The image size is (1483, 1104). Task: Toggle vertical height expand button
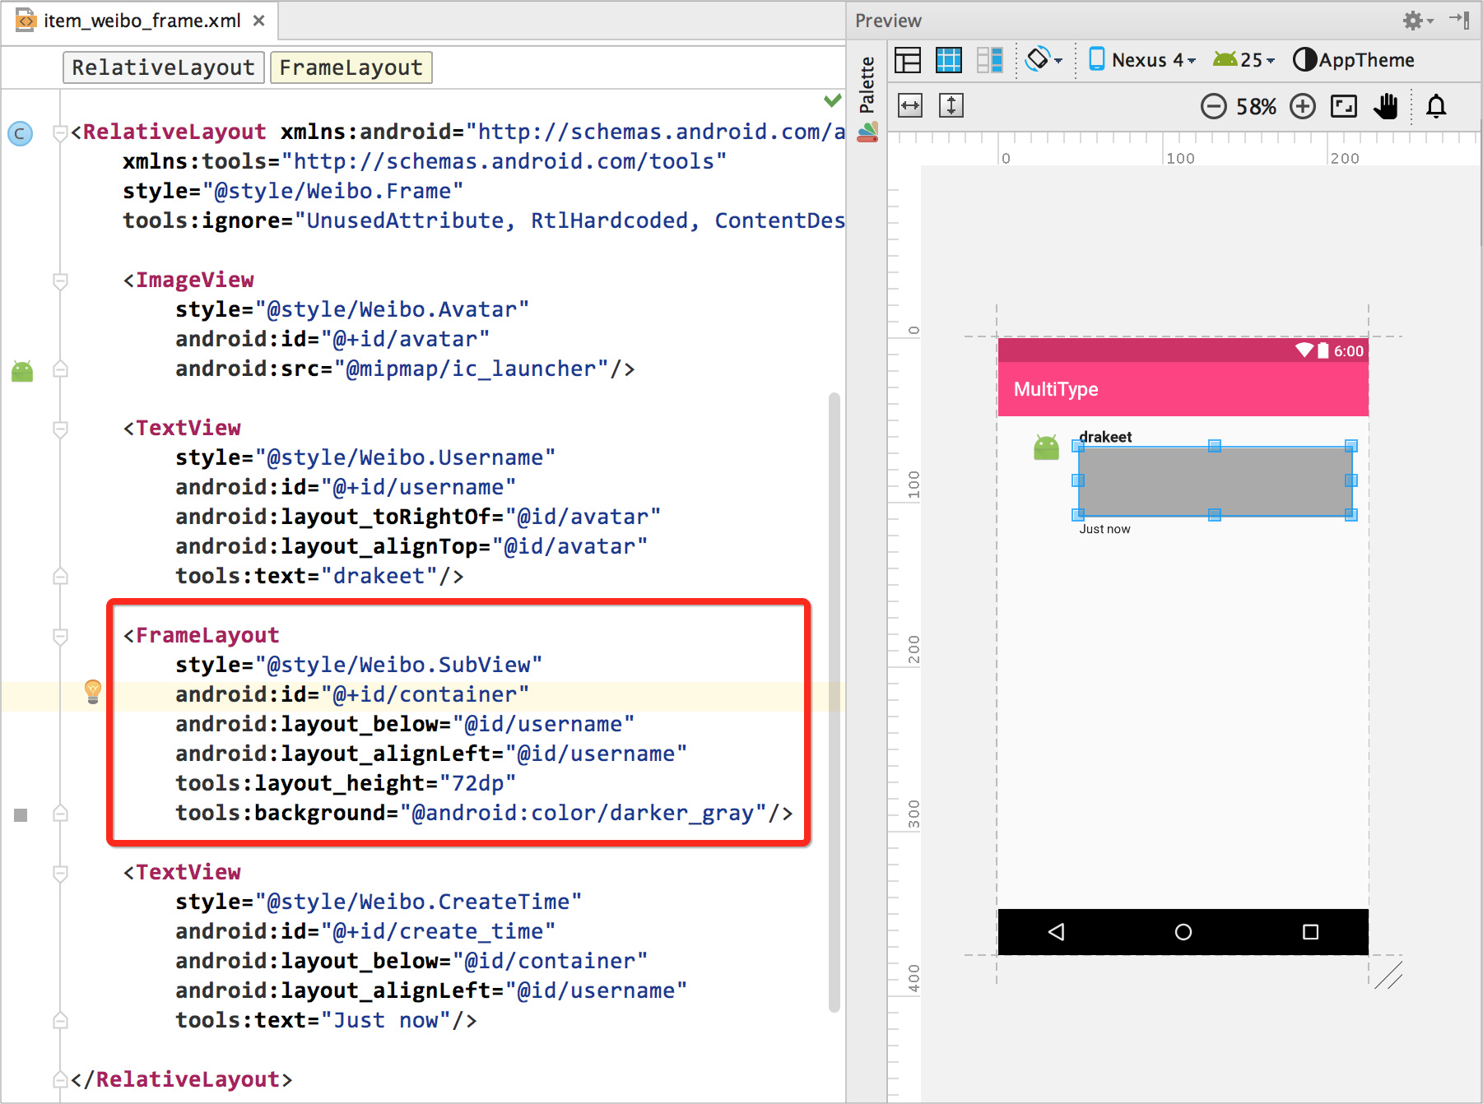pyautogui.click(x=951, y=105)
